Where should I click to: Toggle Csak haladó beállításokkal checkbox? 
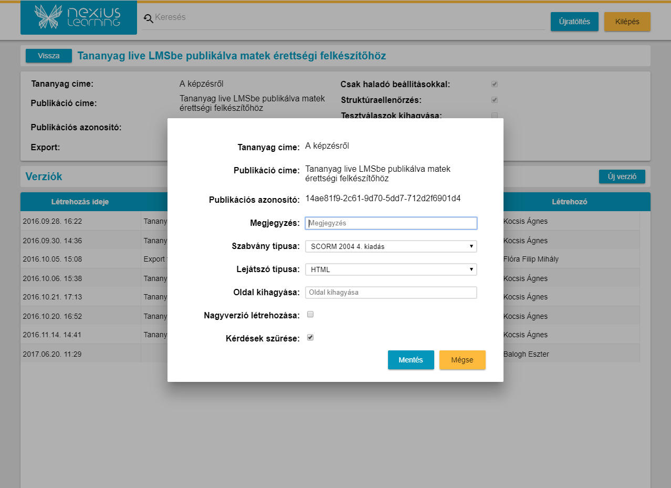click(x=494, y=84)
